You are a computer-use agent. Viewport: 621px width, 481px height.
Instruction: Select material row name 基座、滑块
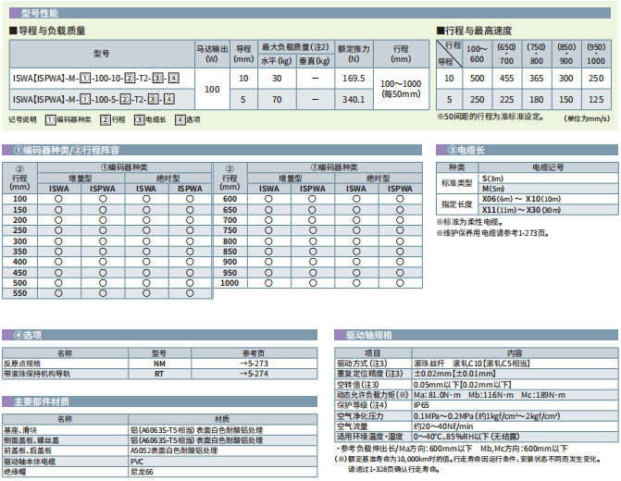pyautogui.click(x=20, y=430)
